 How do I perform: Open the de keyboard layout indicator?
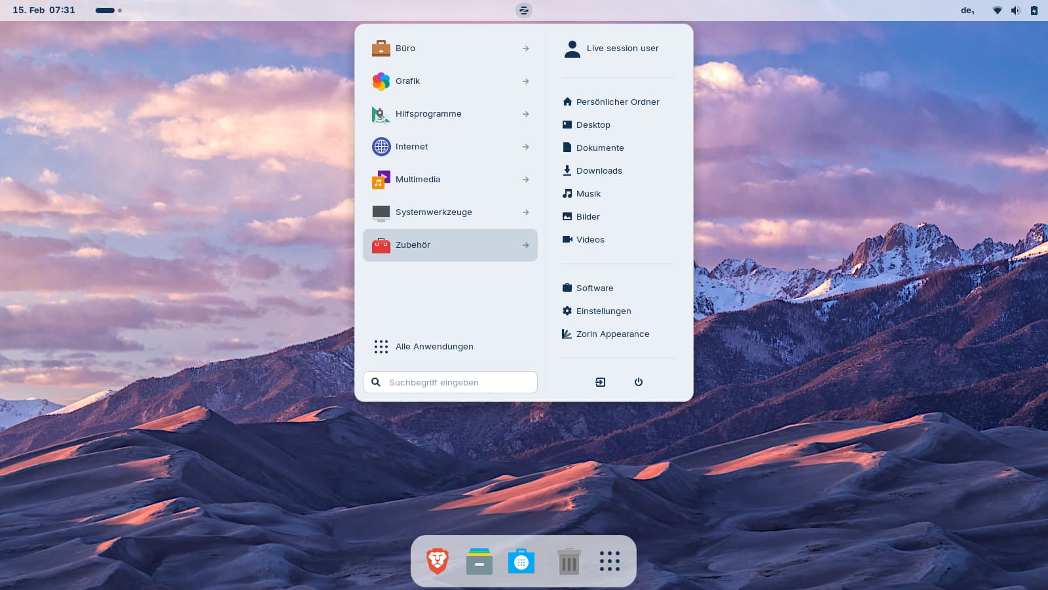tap(967, 10)
